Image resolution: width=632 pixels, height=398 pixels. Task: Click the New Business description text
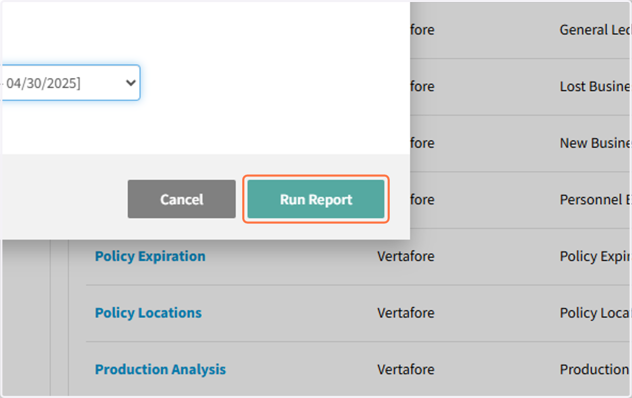595,143
